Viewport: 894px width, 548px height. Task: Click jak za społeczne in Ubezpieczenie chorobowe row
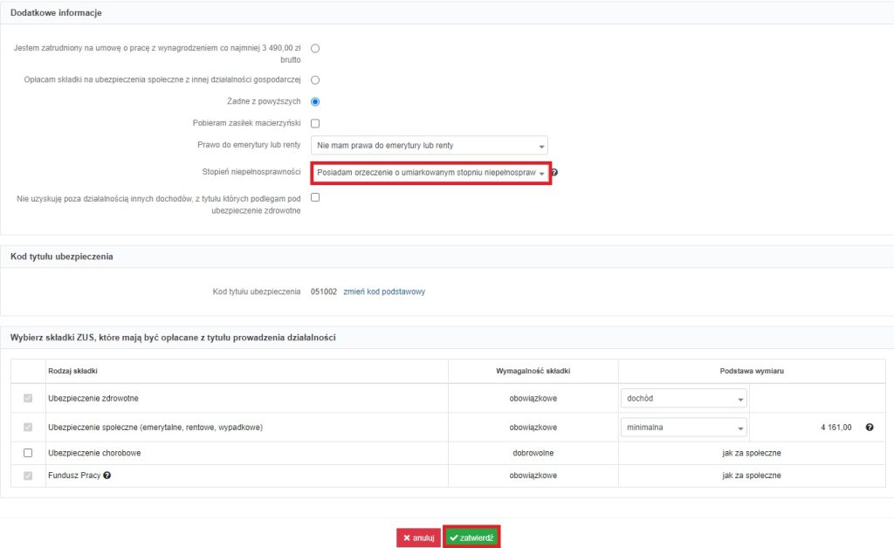click(x=752, y=453)
